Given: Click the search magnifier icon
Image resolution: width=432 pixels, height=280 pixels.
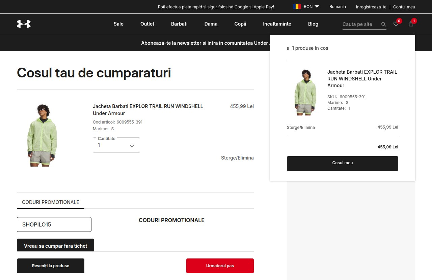Looking at the screenshot, I should click(x=383, y=24).
